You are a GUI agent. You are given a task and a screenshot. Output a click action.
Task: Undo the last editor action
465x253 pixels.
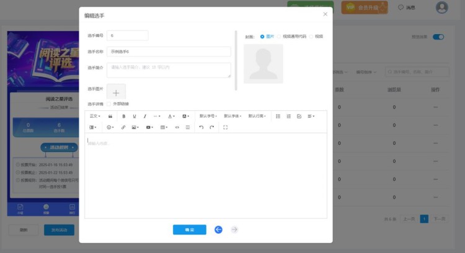tap(201, 127)
